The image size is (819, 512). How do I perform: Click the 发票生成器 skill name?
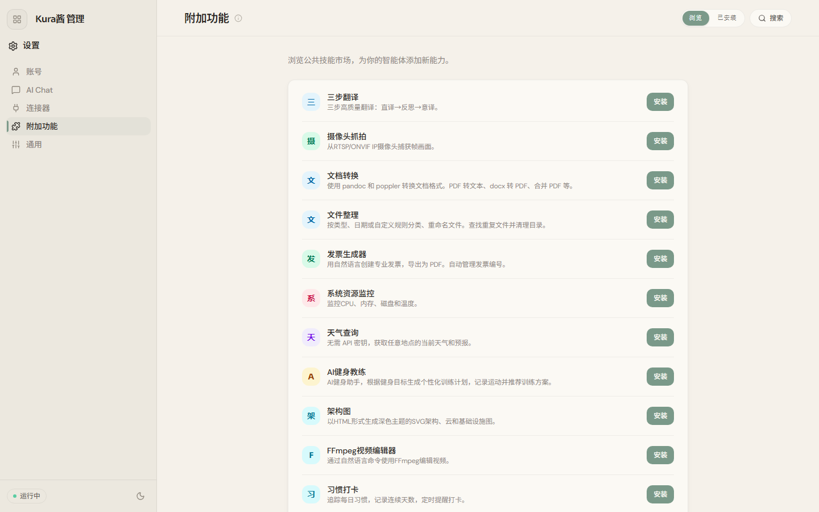pos(346,254)
